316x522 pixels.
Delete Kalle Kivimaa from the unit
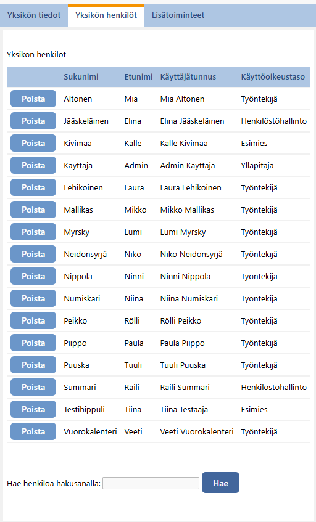coord(33,143)
